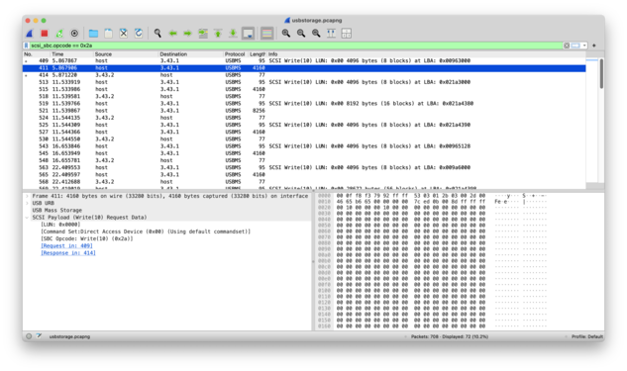
Task: Expand the Frame 411 tree node
Action: pyautogui.click(x=27, y=196)
